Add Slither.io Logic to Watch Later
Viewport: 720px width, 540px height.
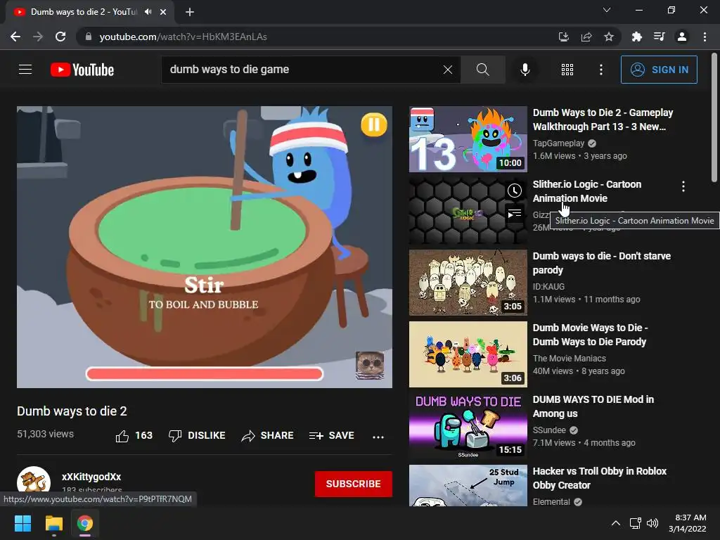[x=514, y=191]
